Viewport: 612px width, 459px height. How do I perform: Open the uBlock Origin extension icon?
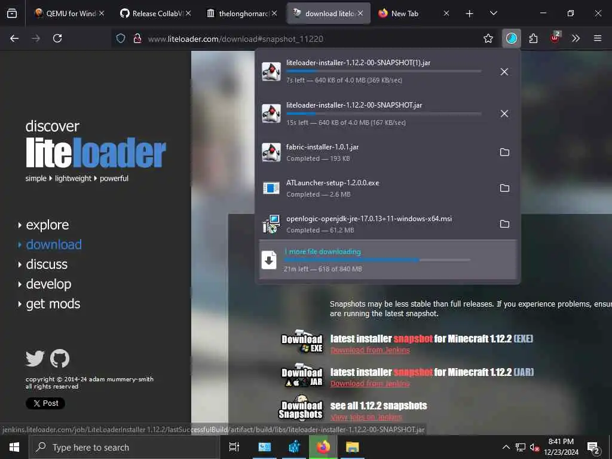click(555, 38)
